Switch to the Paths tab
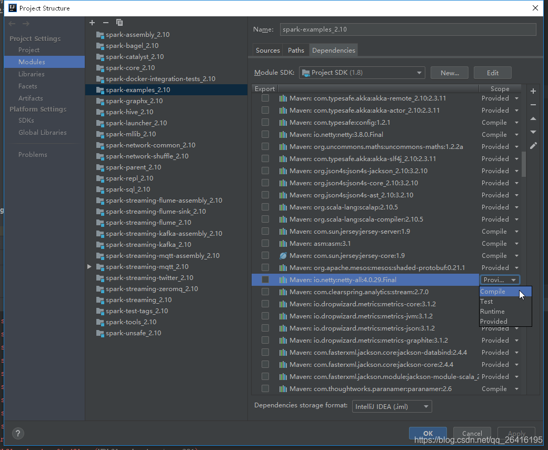This screenshot has height=450, width=548. [296, 51]
